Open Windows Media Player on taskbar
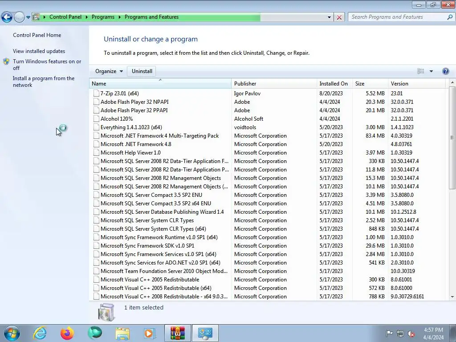Image resolution: width=456 pixels, height=342 pixels. point(149,333)
